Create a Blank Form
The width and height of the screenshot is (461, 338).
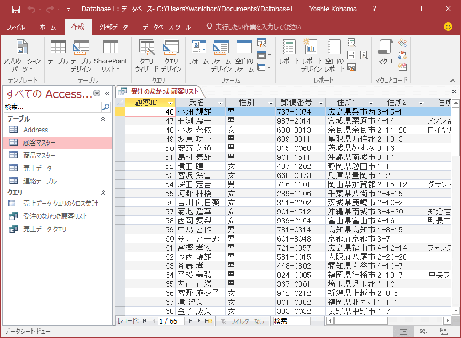pos(244,56)
